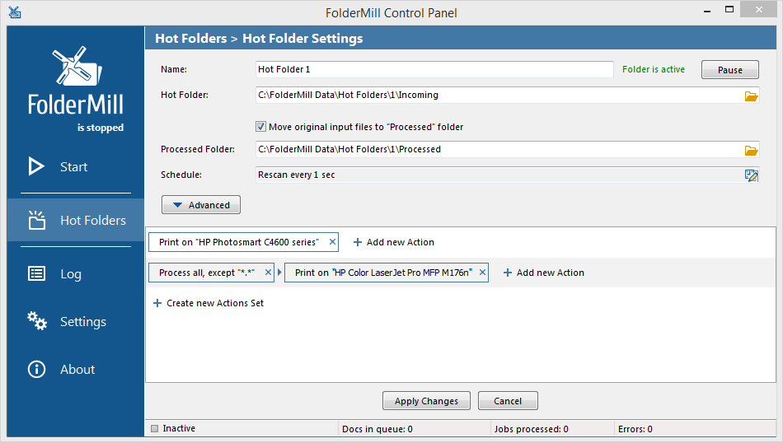783x443 pixels.
Task: Open Settings gears icon in sidebar
Action: pyautogui.click(x=37, y=321)
